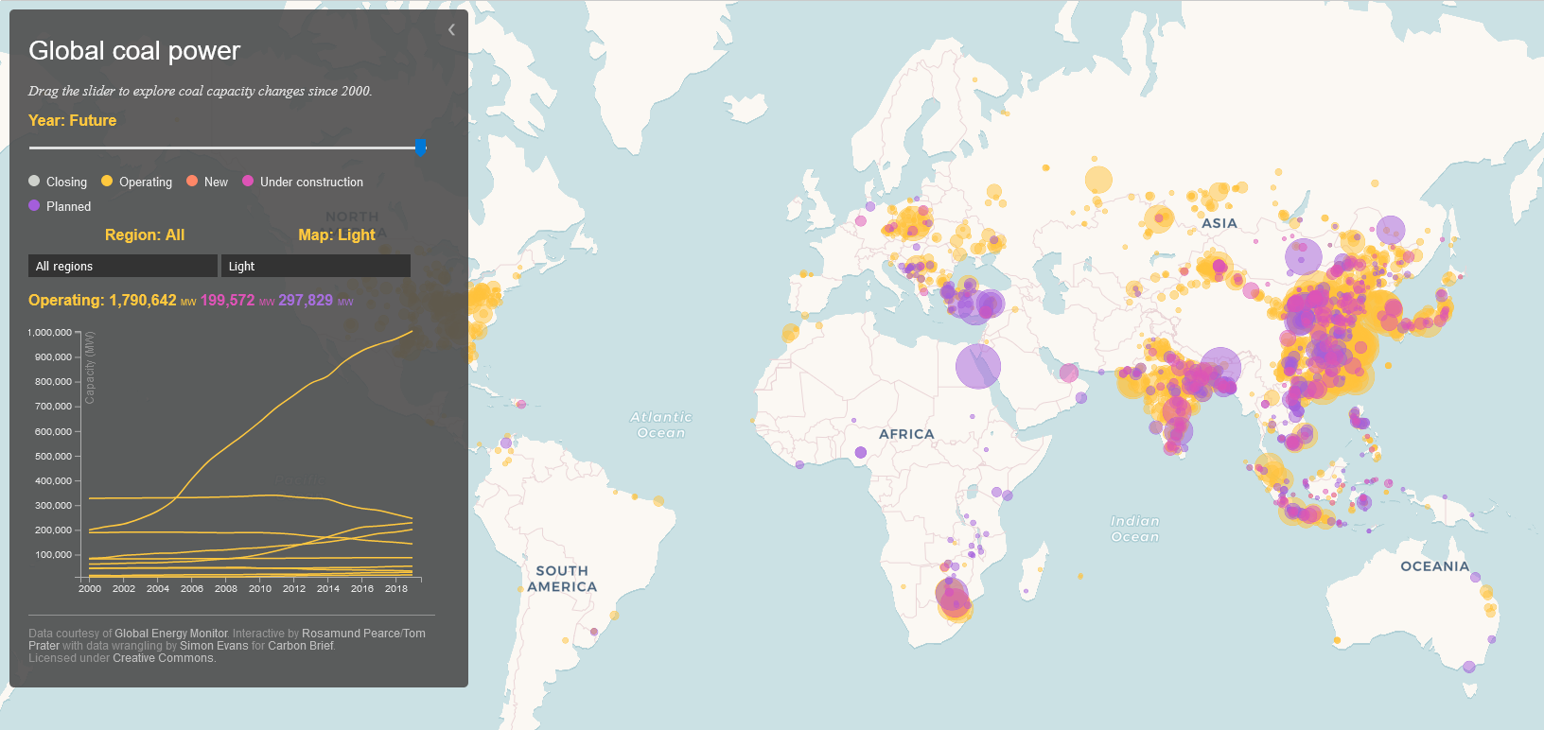Click the 'Under construction' legend label
This screenshot has width=1544, height=730.
(311, 182)
